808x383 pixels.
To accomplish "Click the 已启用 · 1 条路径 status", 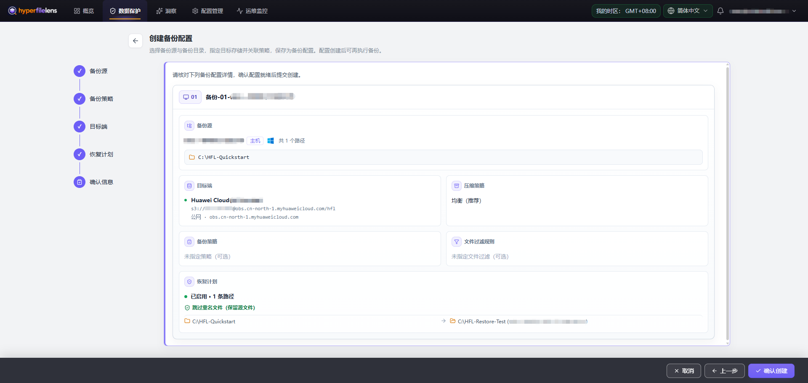I will pyautogui.click(x=212, y=296).
